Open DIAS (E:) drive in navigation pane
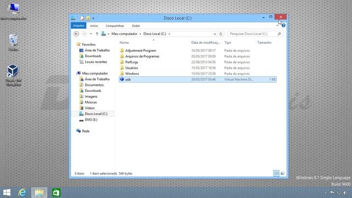The image size is (352, 198). pos(91,120)
